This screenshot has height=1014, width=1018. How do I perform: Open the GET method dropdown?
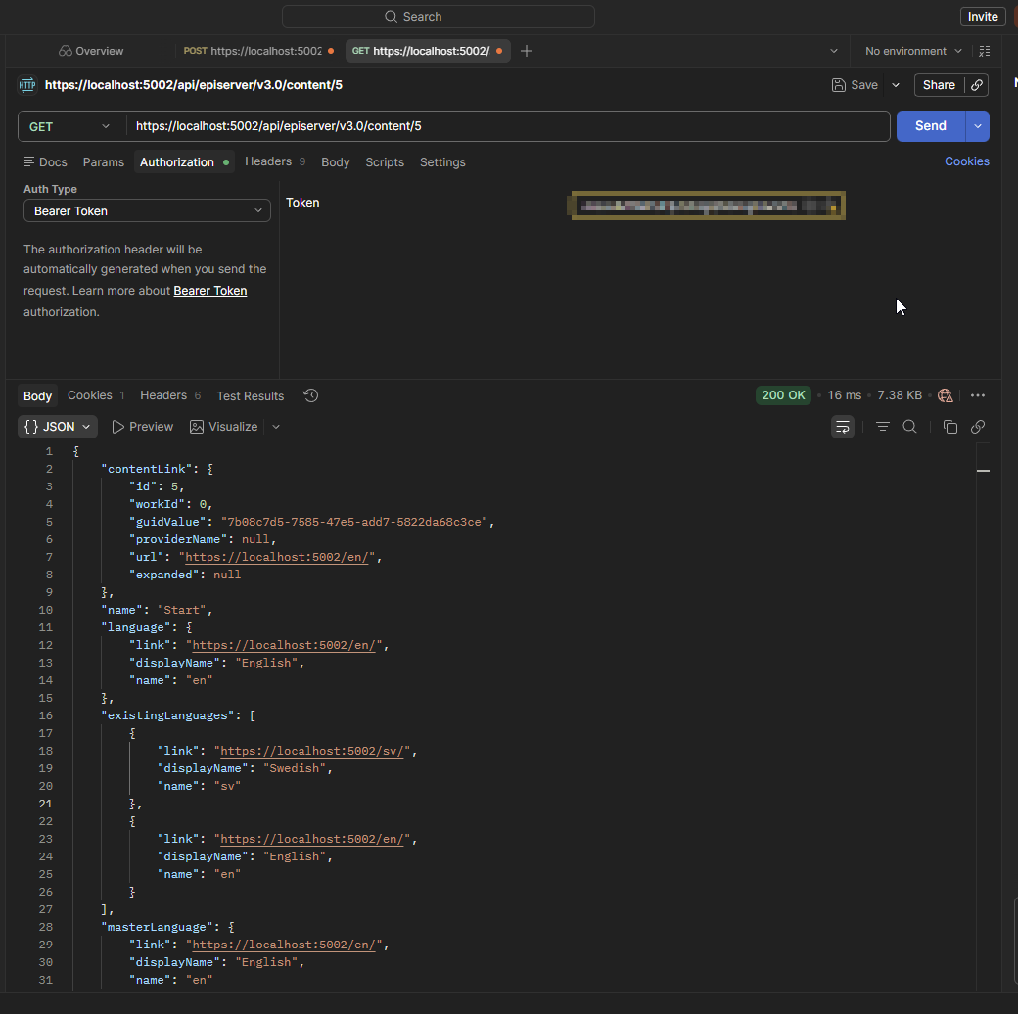coord(69,126)
